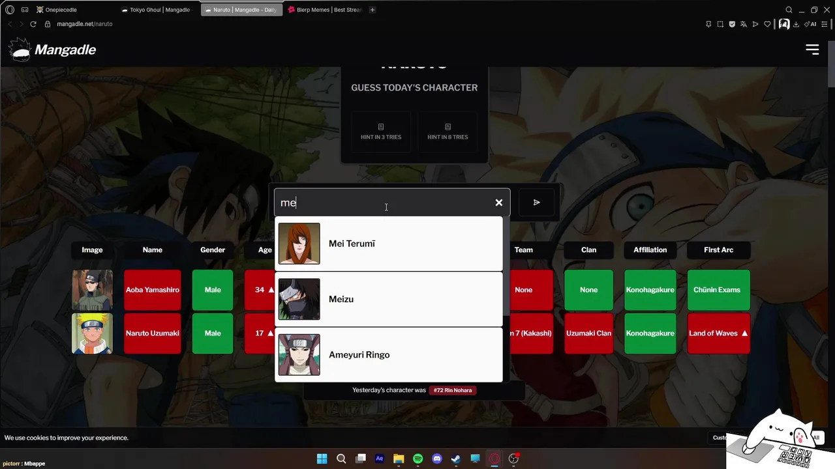This screenshot has height=469, width=835.
Task: Open the GX Corner gamepad icon
Action: click(25, 10)
